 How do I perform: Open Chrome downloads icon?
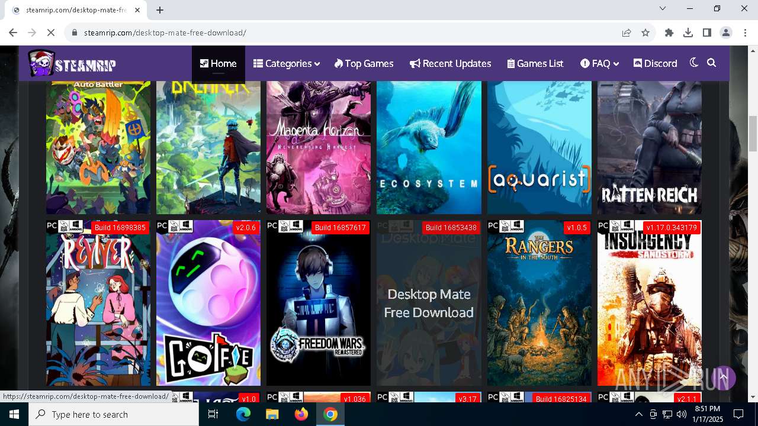[x=688, y=33]
